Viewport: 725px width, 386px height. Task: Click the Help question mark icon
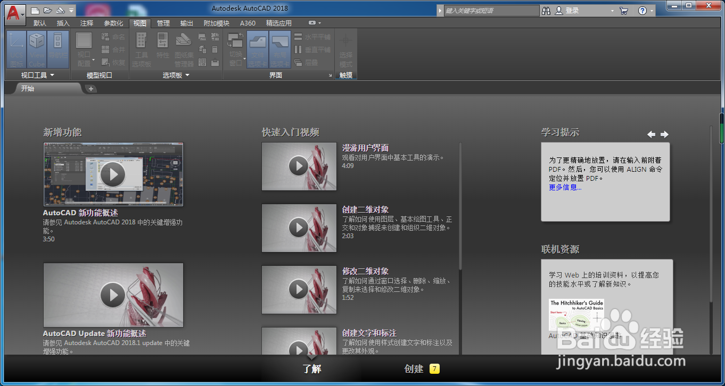click(642, 11)
